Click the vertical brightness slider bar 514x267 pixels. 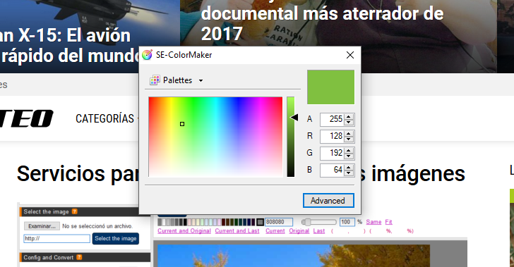tap(291, 137)
